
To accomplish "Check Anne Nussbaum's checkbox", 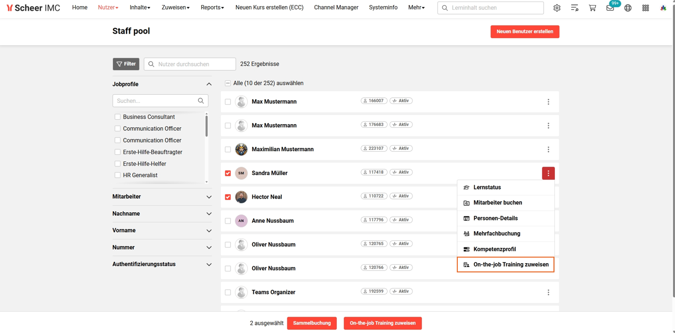I will point(228,221).
